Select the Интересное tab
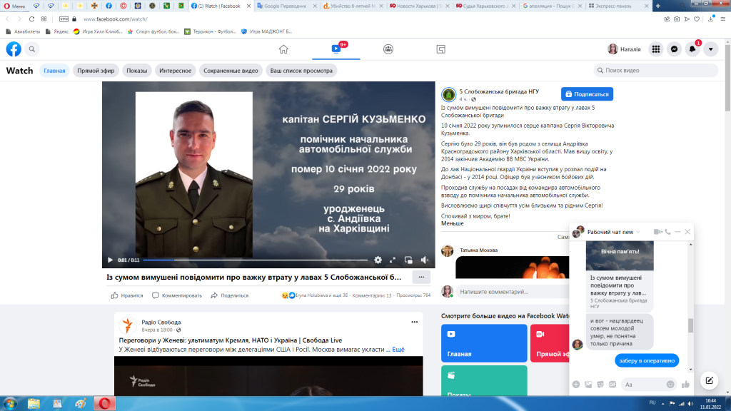The height and width of the screenshot is (411, 731). 176,71
